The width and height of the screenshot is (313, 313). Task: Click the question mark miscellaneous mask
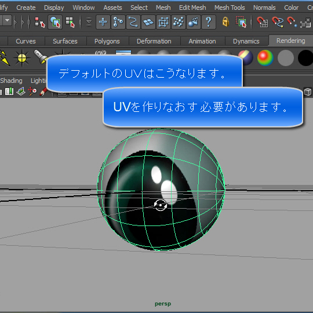pos(209,22)
